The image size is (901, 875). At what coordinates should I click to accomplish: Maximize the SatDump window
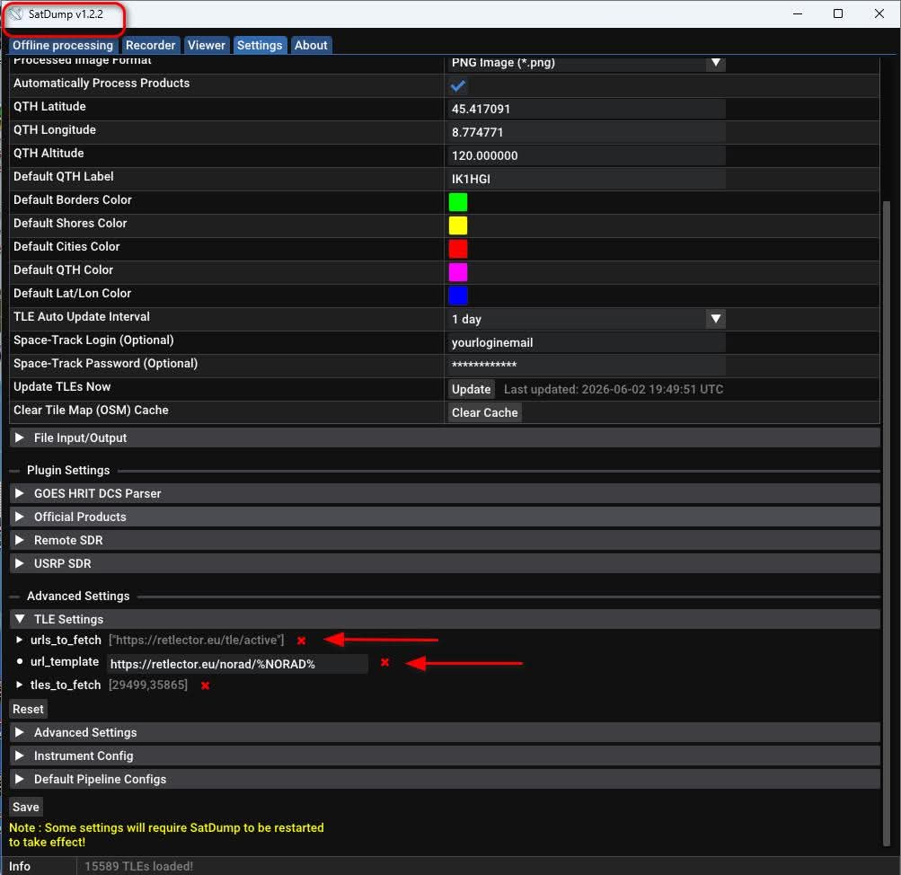pyautogui.click(x=838, y=13)
